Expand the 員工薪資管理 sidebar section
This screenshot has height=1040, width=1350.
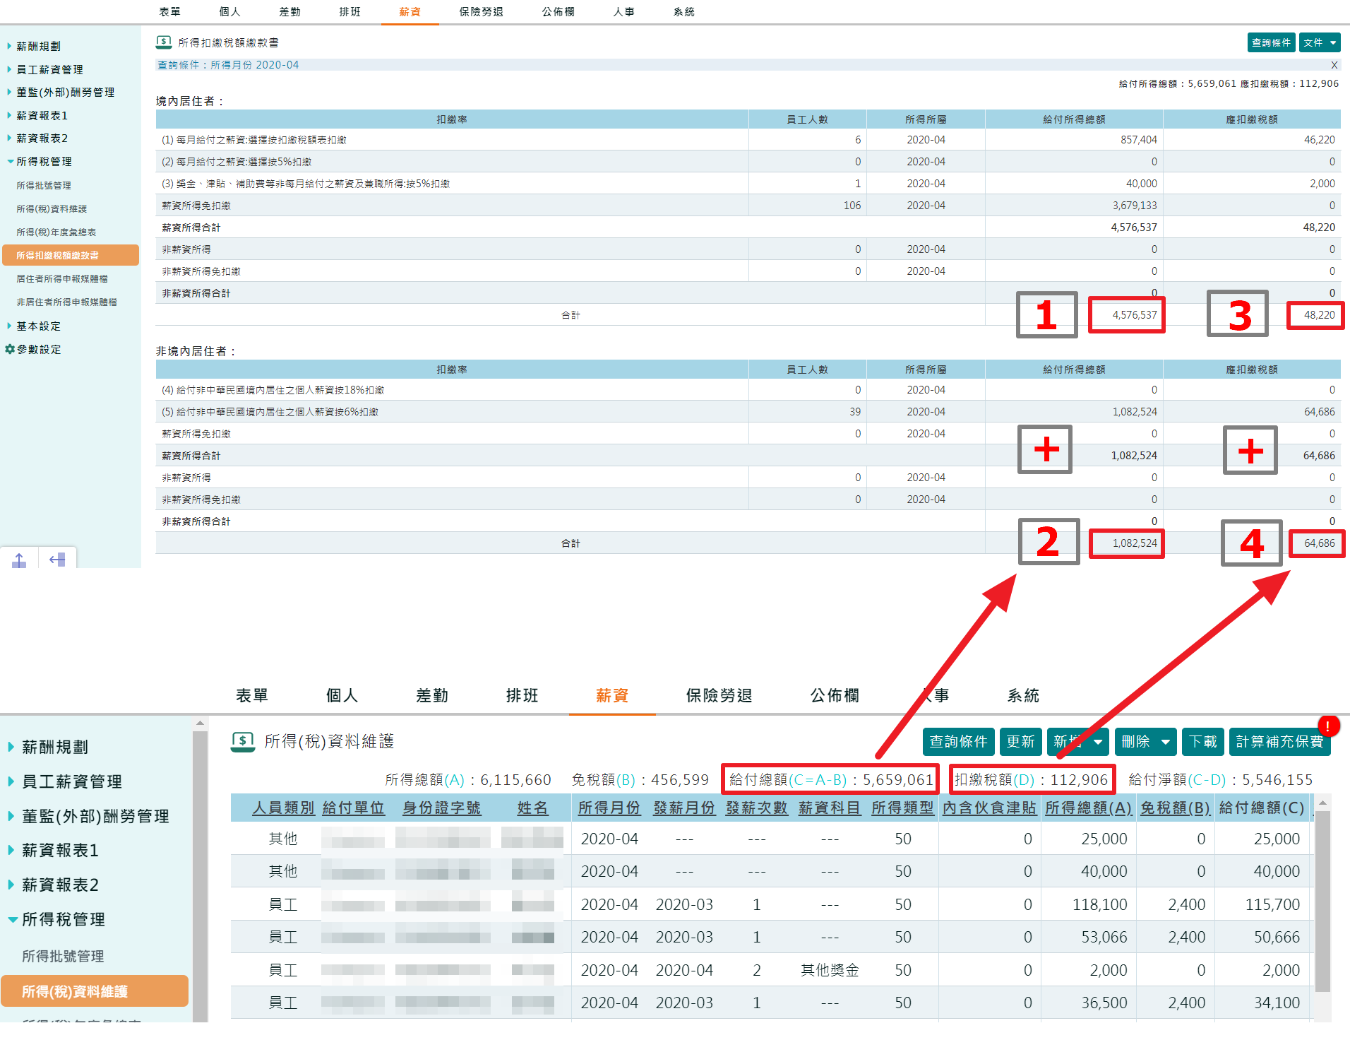(x=8, y=69)
